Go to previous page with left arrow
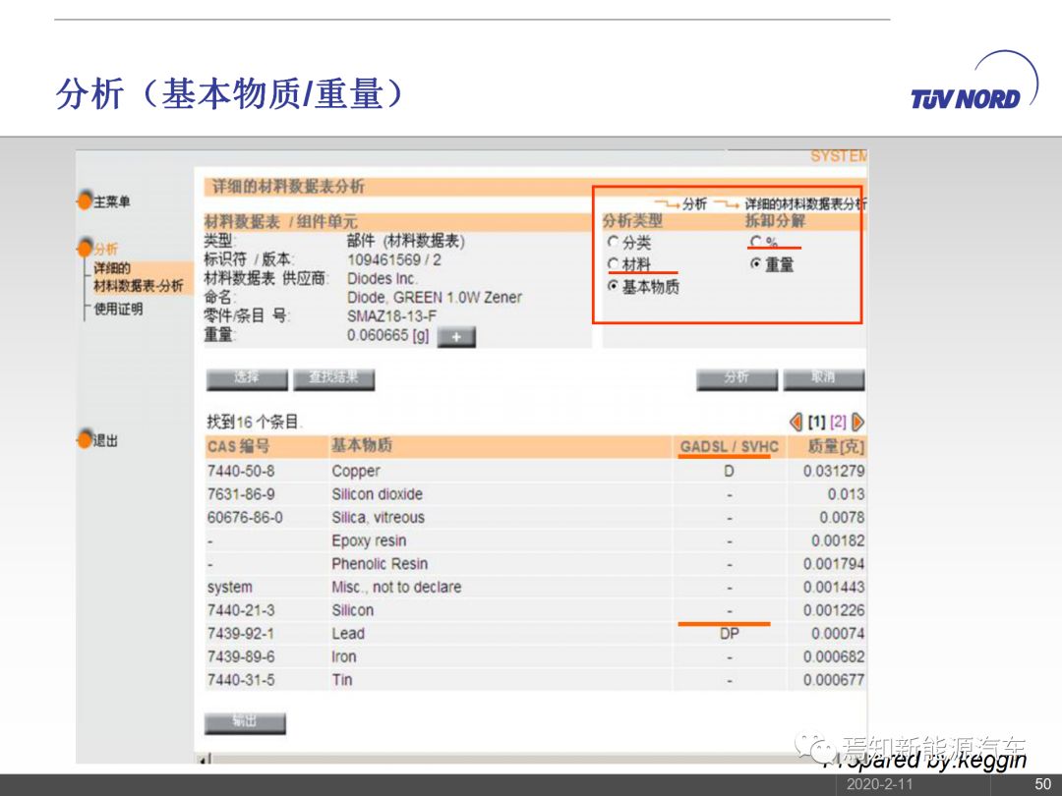Image resolution: width=1062 pixels, height=796 pixels. (x=796, y=422)
